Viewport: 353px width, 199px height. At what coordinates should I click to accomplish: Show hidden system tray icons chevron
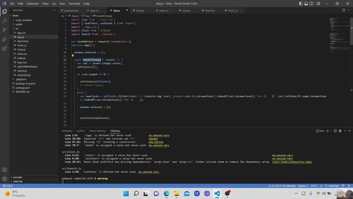coord(296,193)
